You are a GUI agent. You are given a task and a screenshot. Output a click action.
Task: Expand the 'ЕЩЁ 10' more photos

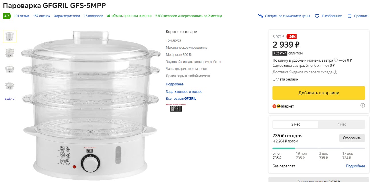click(9, 99)
